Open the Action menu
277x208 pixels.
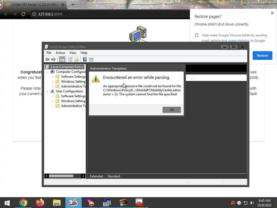60,53
